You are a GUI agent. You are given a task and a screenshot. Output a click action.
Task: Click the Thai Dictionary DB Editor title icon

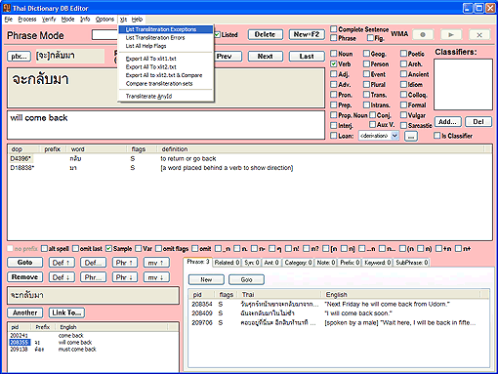point(6,8)
